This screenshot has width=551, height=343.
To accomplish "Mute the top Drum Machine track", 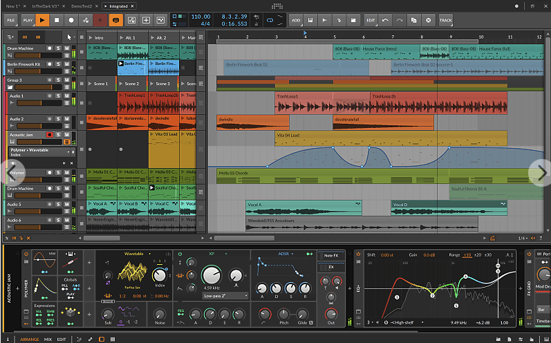I will coord(66,48).
